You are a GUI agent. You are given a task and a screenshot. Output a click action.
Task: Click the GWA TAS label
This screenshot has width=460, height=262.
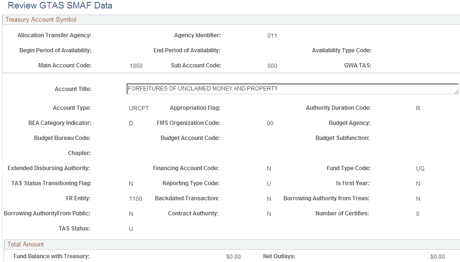[x=358, y=65]
